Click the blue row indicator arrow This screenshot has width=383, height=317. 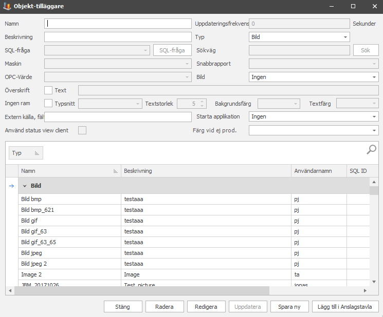click(11, 186)
